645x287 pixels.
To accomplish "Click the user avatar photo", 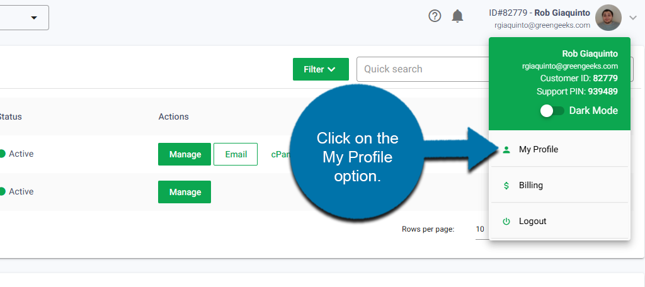I will (608, 18).
